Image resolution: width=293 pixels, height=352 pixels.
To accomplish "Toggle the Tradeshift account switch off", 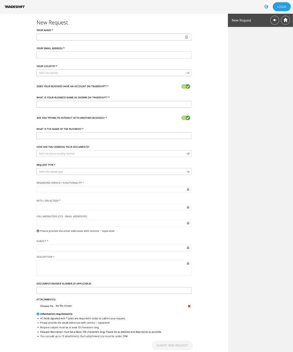I will point(186,86).
